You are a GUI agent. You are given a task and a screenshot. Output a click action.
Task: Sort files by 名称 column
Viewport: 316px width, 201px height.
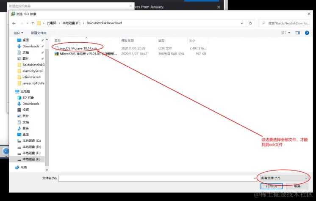(x=58, y=41)
